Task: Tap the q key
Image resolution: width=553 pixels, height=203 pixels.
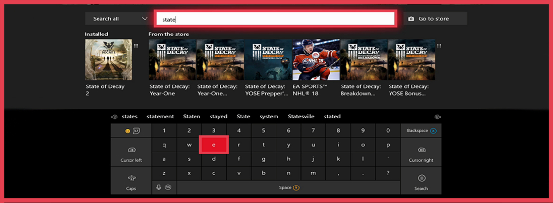Action: tap(164, 145)
